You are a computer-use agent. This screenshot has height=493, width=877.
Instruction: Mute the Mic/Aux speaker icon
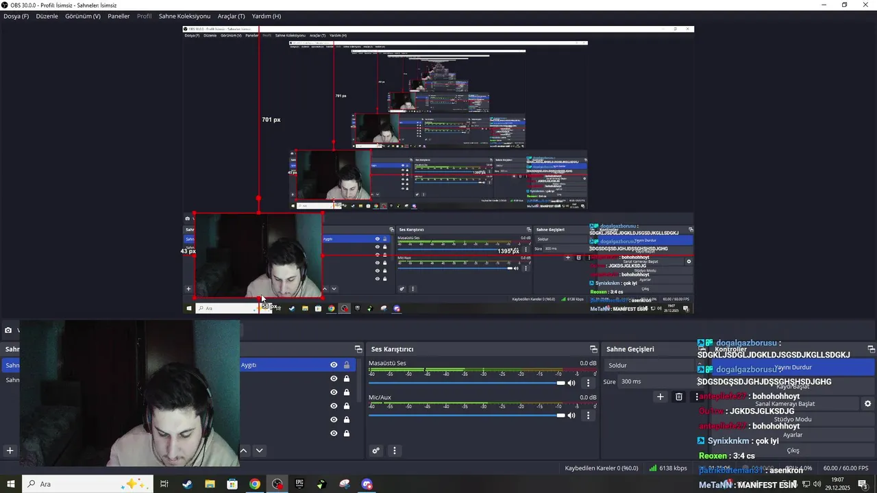pos(571,415)
